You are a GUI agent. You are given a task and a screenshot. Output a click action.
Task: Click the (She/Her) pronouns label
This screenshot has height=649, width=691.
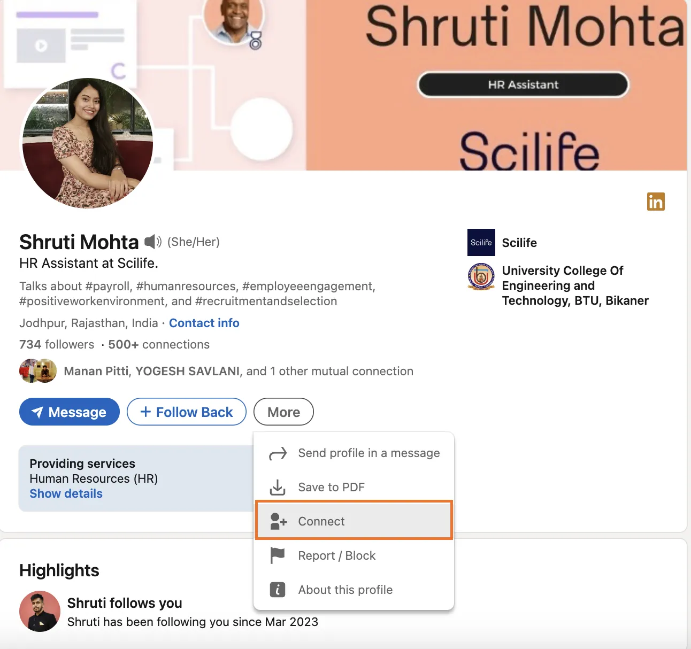194,242
